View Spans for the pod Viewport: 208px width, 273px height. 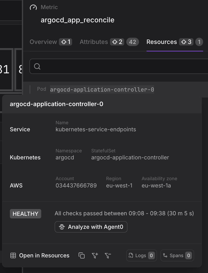[177, 256]
